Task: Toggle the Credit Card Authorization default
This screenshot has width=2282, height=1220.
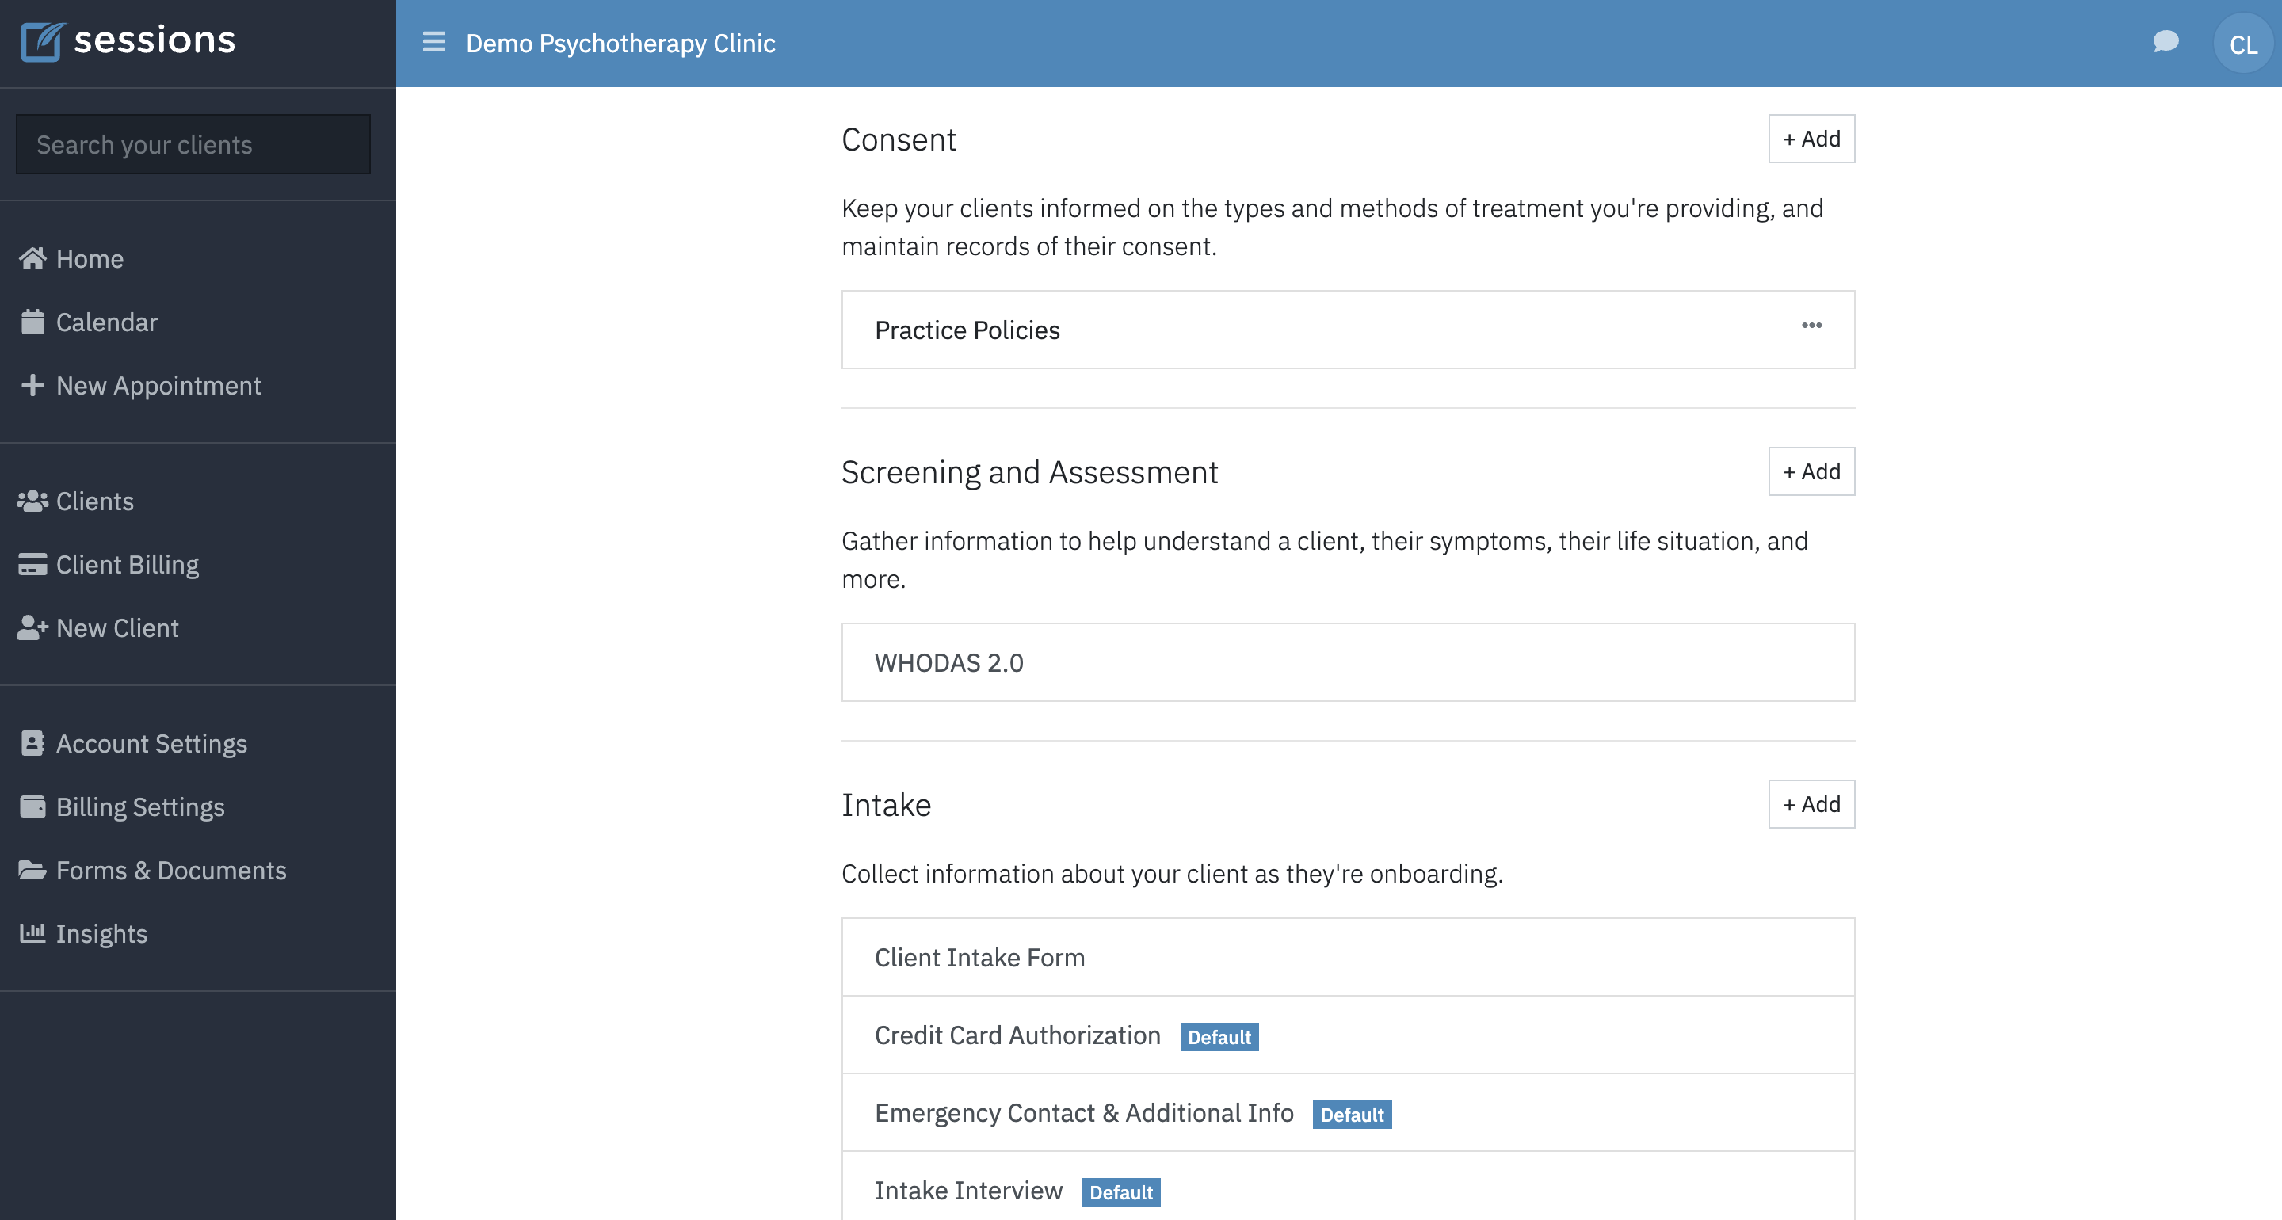Action: (x=1219, y=1035)
